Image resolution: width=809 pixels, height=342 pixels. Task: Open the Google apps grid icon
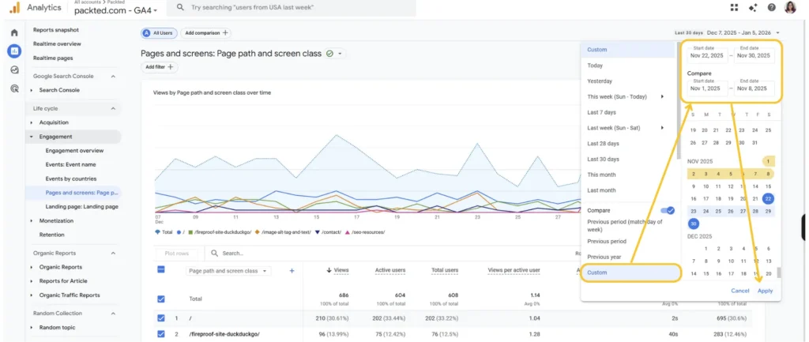(736, 7)
